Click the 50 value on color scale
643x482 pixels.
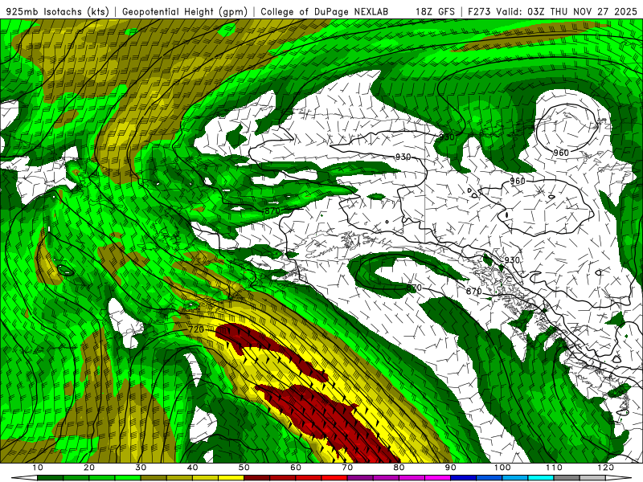coord(244,468)
